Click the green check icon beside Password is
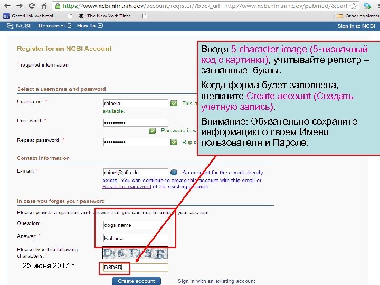The width and height of the screenshot is (380, 285). click(x=152, y=131)
